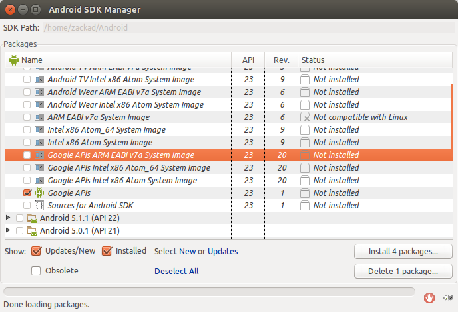The width and height of the screenshot is (458, 312).
Task: Enable the Obsolete packages checkbox
Action: (36, 271)
